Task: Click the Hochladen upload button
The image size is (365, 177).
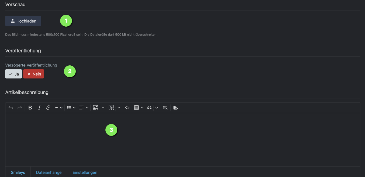Action: [x=23, y=21]
